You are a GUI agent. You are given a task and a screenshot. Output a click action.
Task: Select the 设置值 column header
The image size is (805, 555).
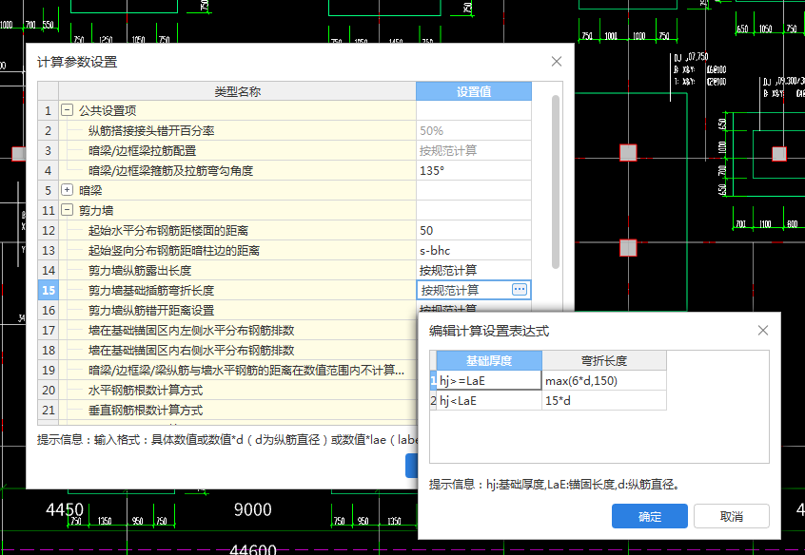tap(473, 91)
